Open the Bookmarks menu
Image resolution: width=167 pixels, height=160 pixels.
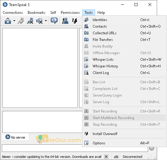pos(36,13)
